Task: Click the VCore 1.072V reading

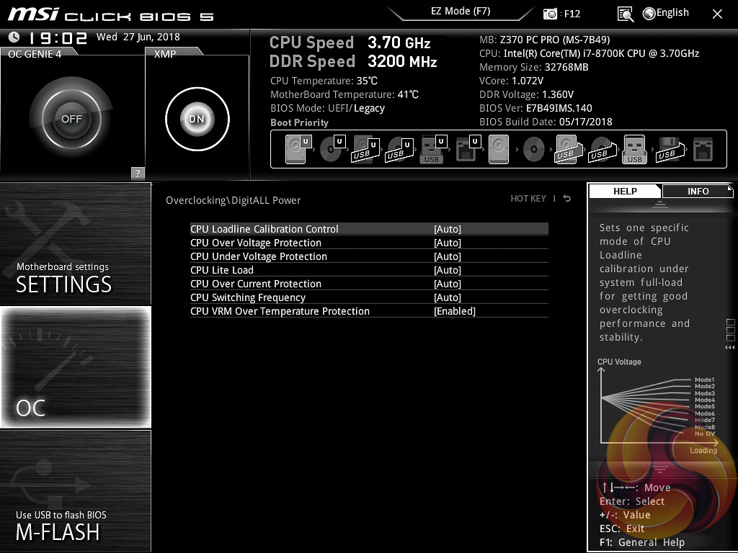Action: point(511,81)
